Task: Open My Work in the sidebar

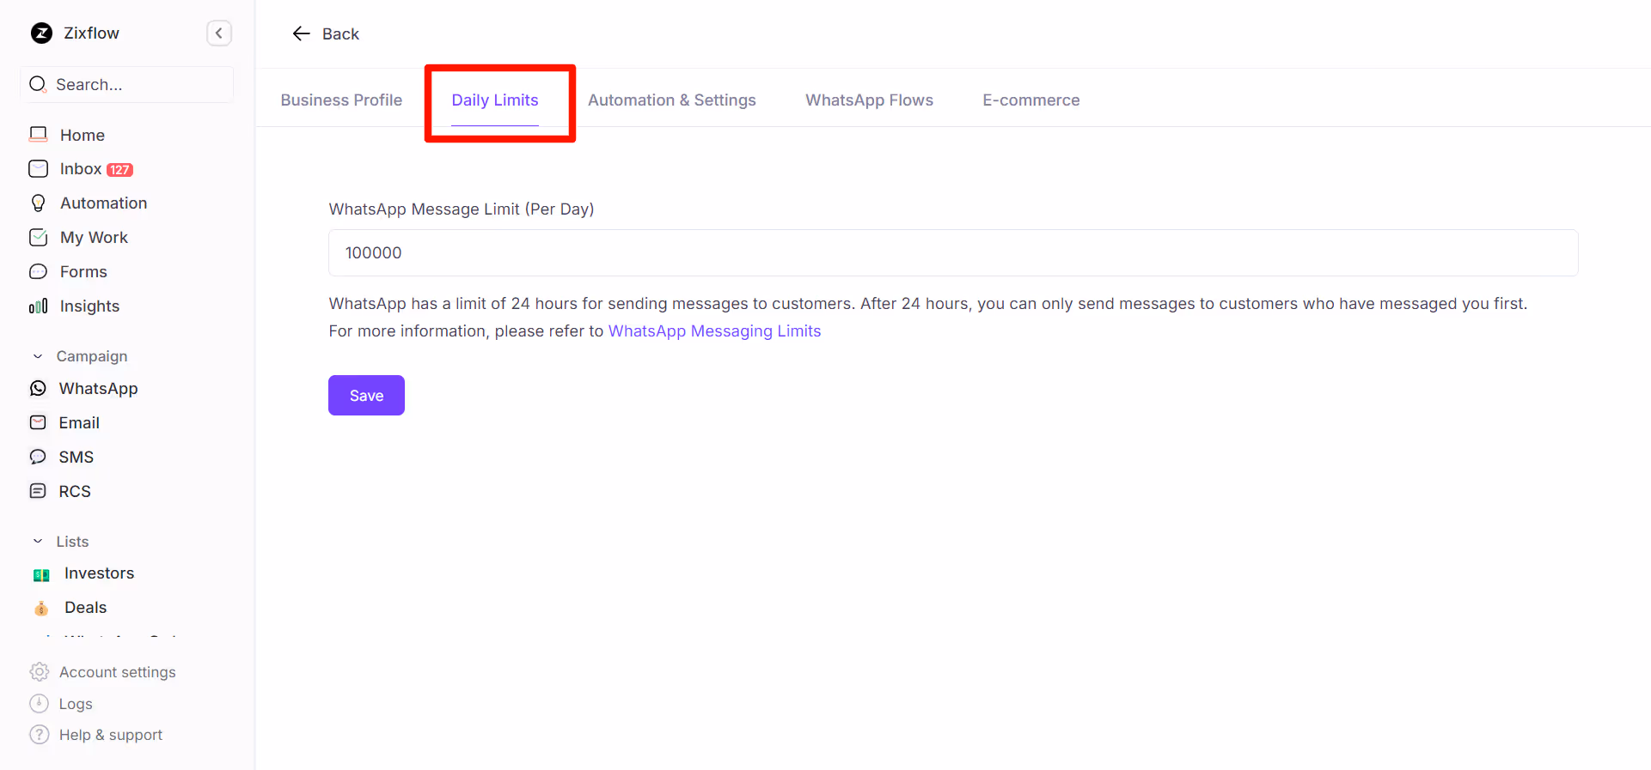Action: [x=94, y=238]
